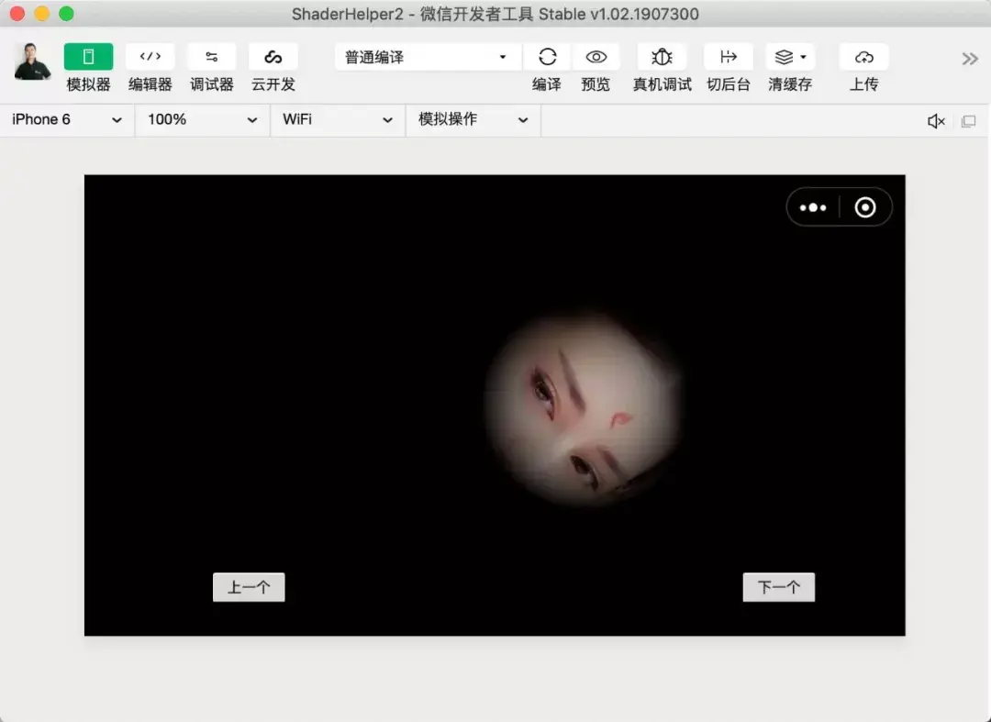Viewport: 991px width, 722px height.
Task: Open the capsule ••• menu in the mini-program
Action: [x=813, y=207]
